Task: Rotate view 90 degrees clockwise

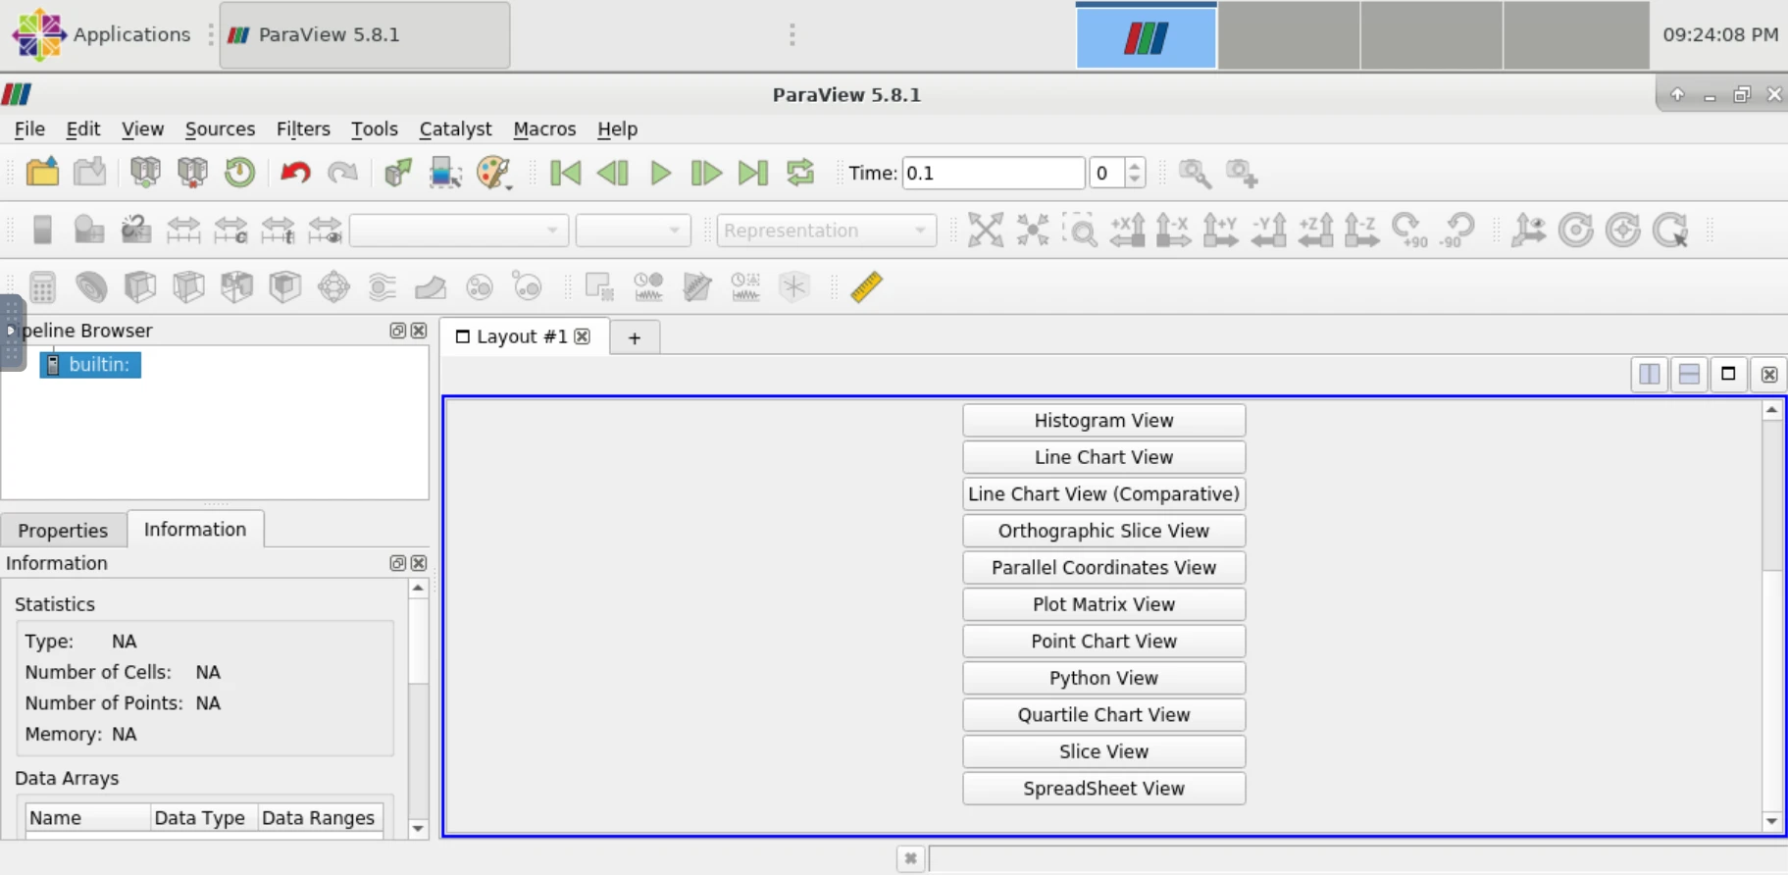Action: pyautogui.click(x=1409, y=230)
